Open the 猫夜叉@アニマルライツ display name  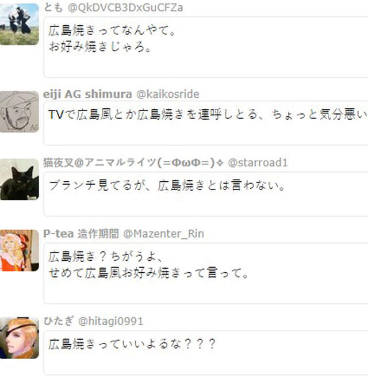pyautogui.click(x=133, y=162)
